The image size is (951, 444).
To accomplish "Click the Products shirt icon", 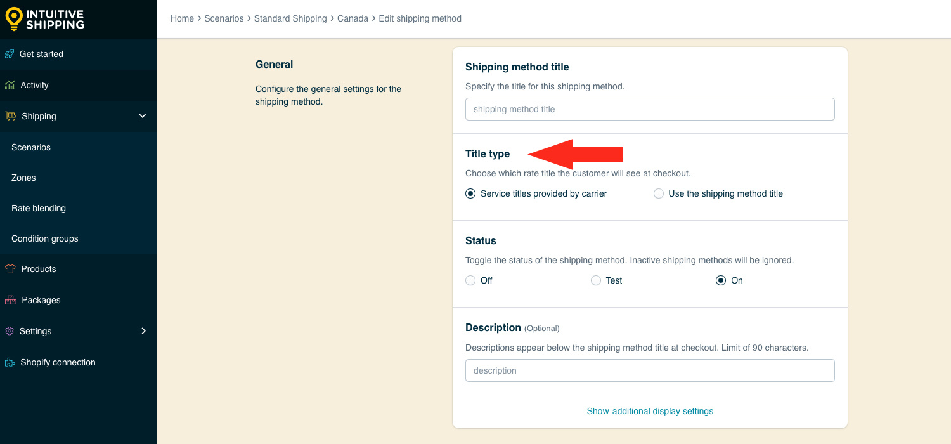I will [x=10, y=269].
